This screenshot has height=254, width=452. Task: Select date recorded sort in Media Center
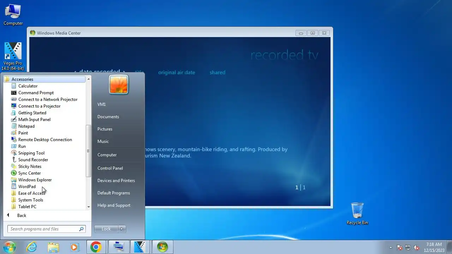click(x=100, y=72)
